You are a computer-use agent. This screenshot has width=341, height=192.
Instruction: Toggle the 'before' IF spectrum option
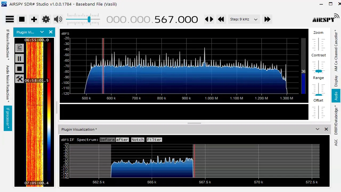(x=107, y=140)
